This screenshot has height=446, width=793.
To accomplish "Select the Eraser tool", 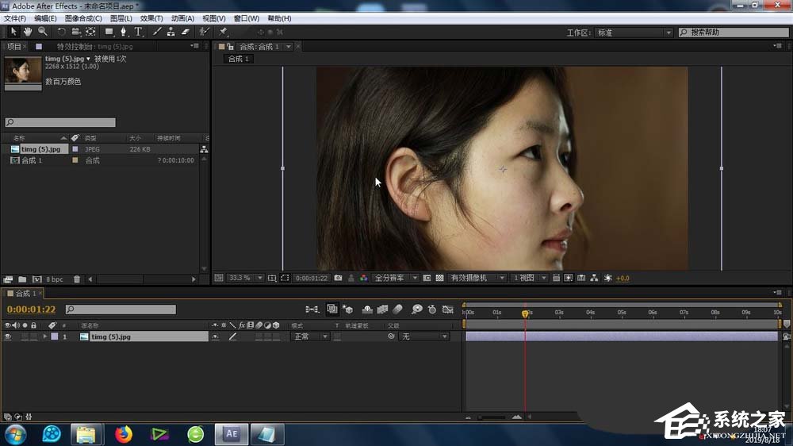I will 186,32.
